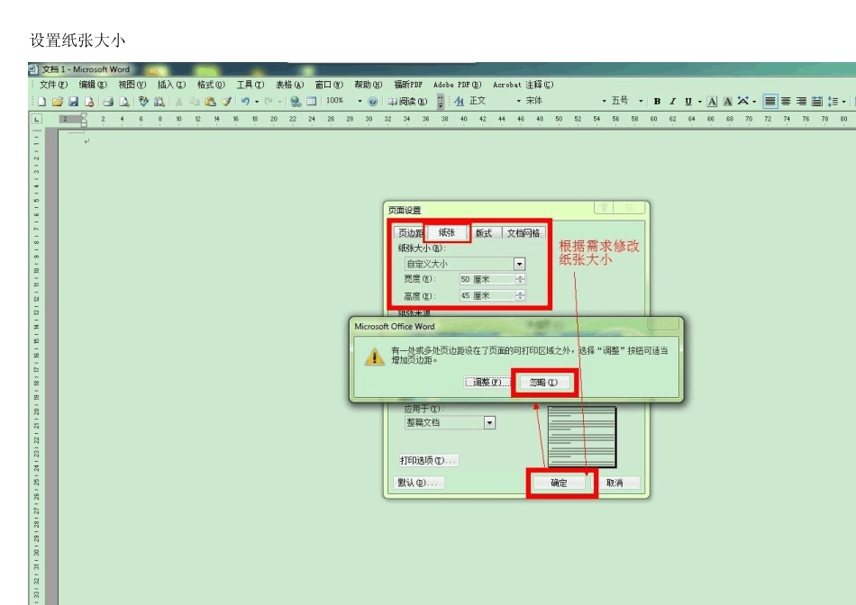
Task: Open the 表格 menu
Action: (x=289, y=85)
